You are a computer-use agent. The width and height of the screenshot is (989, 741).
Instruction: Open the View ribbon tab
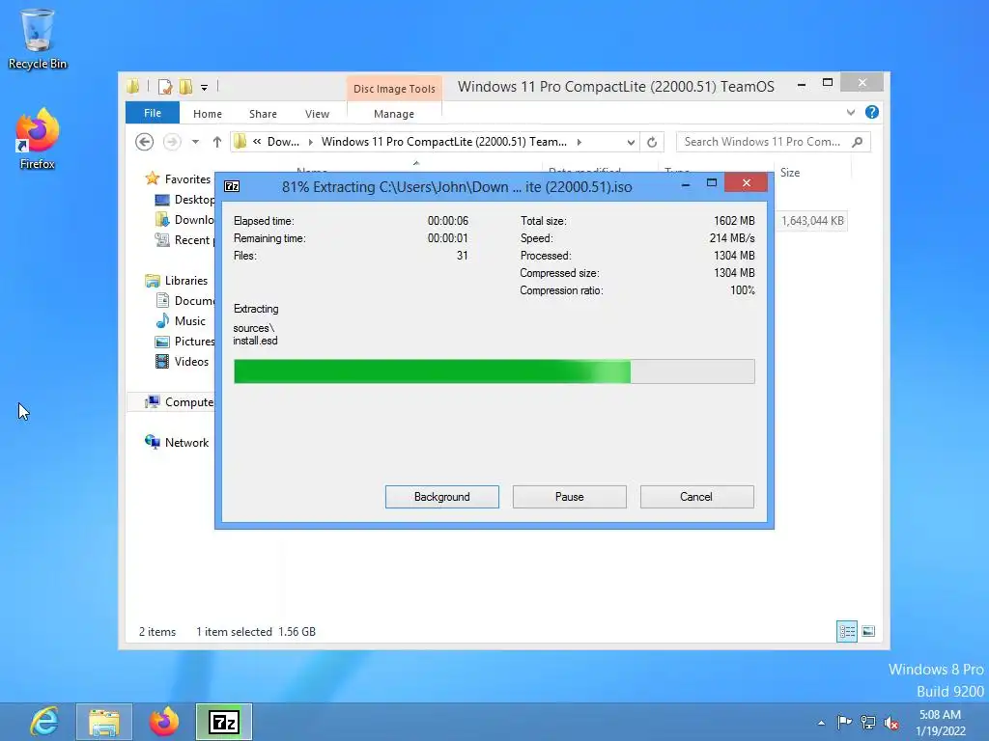(x=317, y=114)
